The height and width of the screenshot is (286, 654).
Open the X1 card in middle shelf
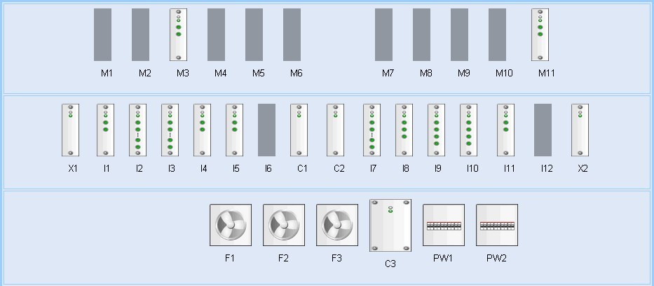(x=70, y=130)
